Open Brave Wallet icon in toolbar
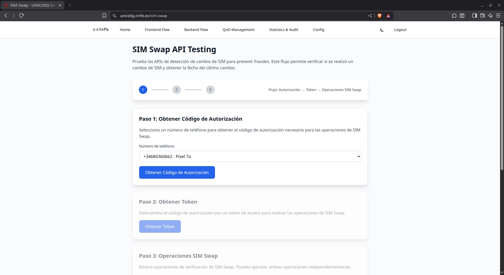Screen dimensions: 504x275 482,16
